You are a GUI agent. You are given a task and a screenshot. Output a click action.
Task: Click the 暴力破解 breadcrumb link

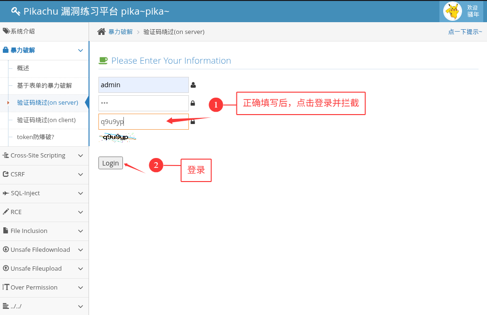point(121,32)
